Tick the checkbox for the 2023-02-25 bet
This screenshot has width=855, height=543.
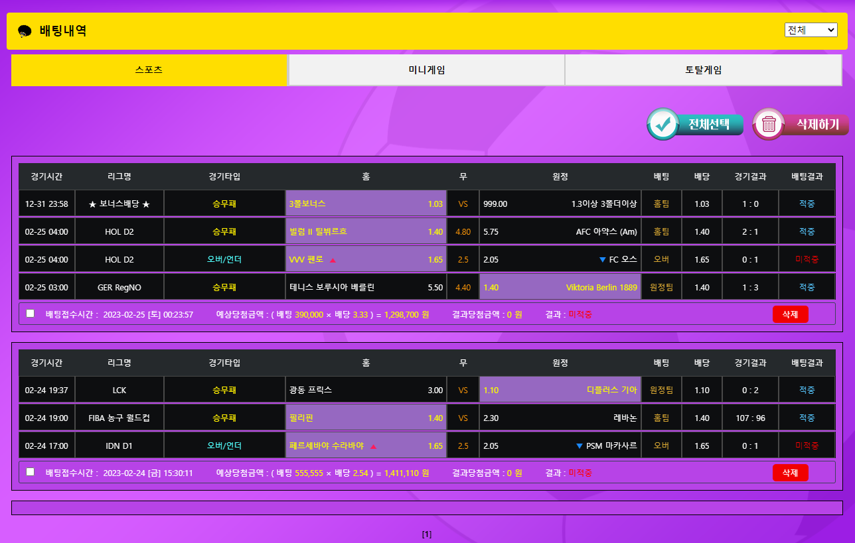pos(30,314)
